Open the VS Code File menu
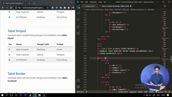The width and height of the screenshot is (172, 97). [x=82, y=2]
